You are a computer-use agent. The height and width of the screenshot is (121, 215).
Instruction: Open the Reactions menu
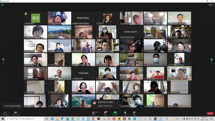point(134,113)
